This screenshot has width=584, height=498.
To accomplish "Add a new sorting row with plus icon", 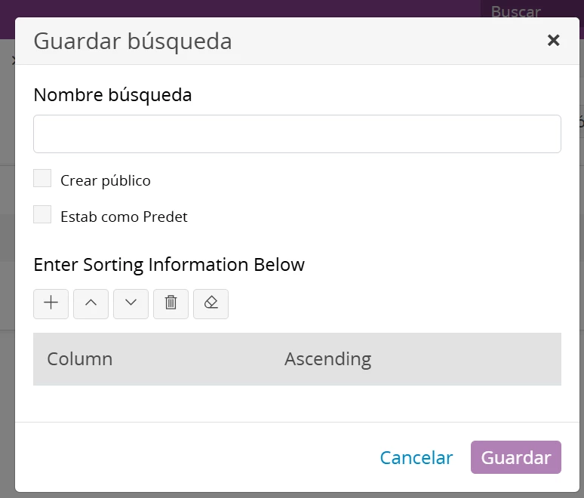I will [51, 303].
